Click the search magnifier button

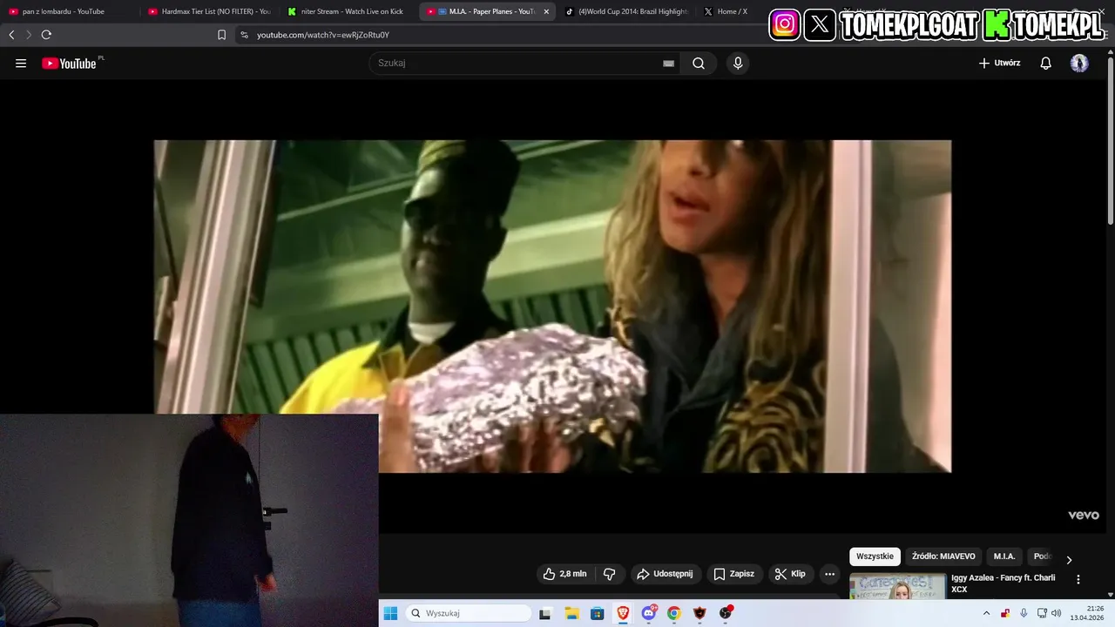699,63
